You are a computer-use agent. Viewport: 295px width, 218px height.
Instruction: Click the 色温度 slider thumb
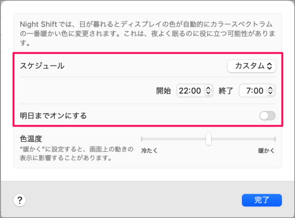(x=208, y=139)
